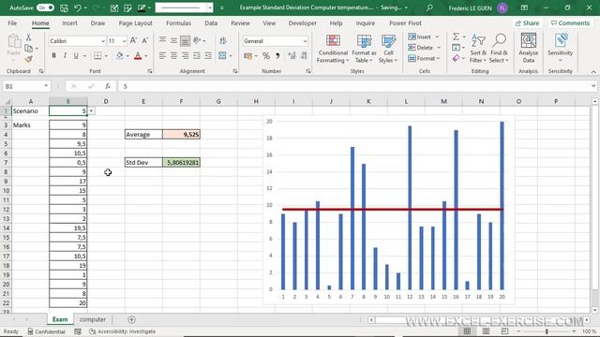
Task: Click the Percent Style icon
Action: [266, 56]
